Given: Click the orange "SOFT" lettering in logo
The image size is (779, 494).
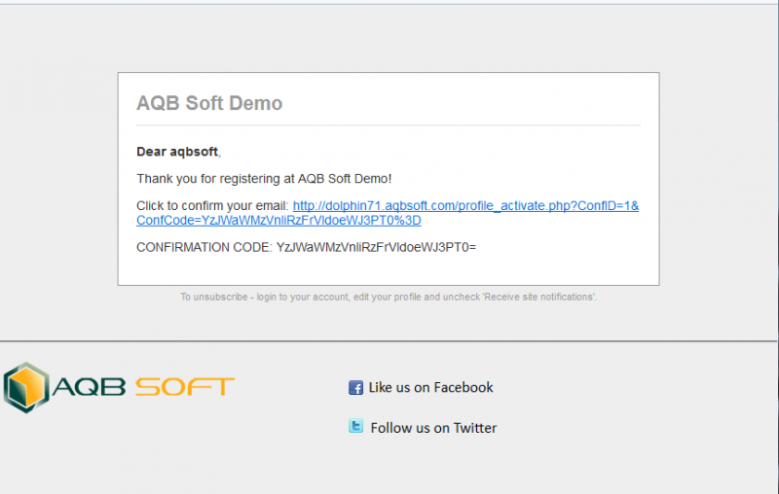Looking at the screenshot, I should [184, 387].
